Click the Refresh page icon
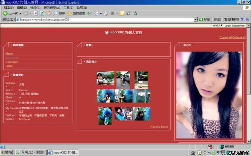The image size is (251, 156). click(x=42, y=13)
